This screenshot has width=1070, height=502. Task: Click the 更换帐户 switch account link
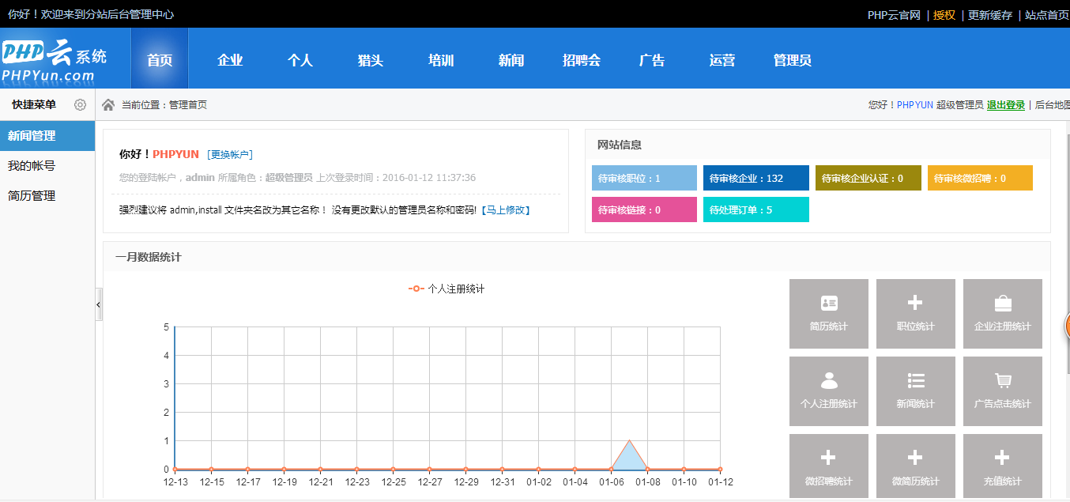tap(230, 155)
